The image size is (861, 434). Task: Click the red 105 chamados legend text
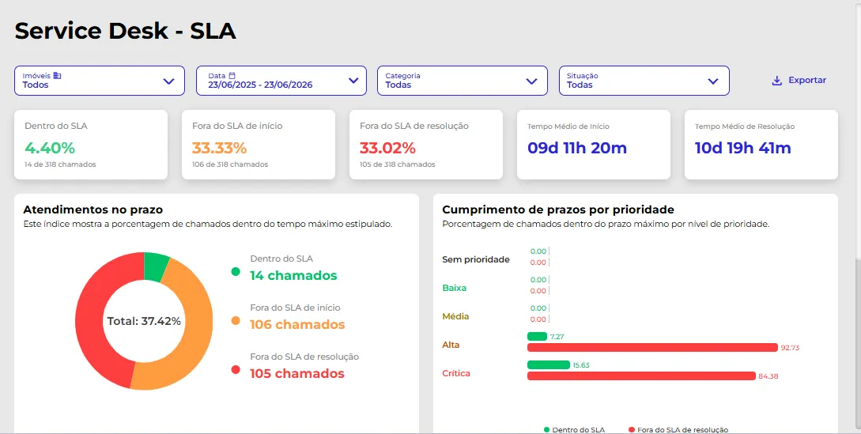[x=297, y=374]
